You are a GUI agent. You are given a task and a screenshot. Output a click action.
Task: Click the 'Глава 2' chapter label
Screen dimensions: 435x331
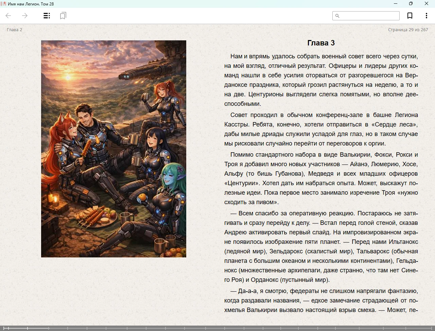click(x=14, y=30)
